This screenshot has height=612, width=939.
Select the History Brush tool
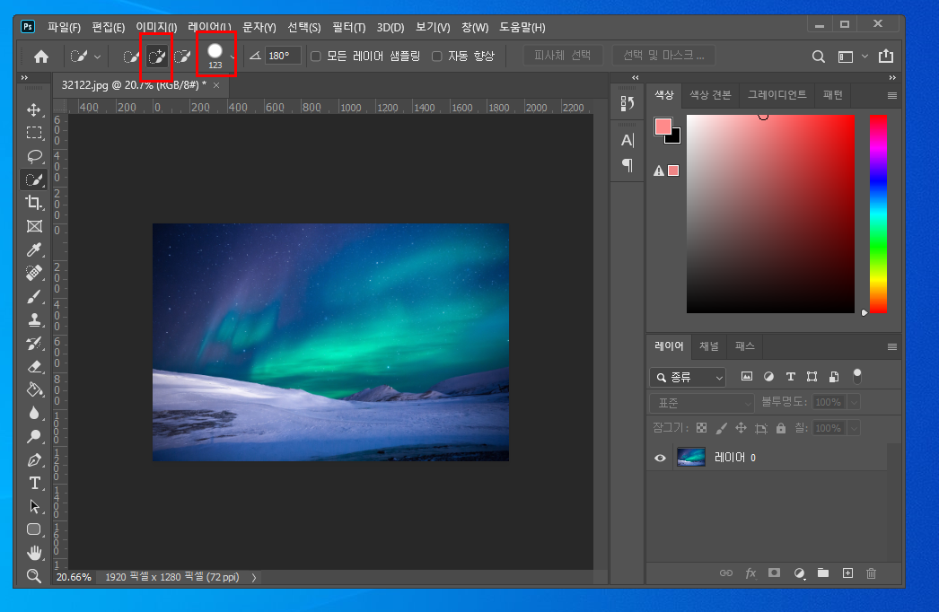click(x=34, y=343)
